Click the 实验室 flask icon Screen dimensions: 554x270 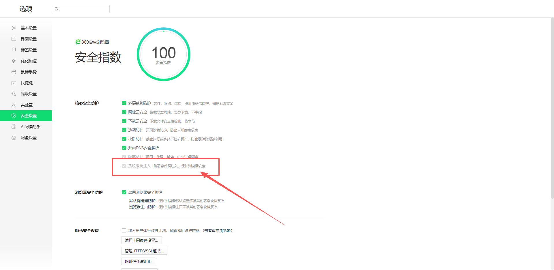click(x=14, y=105)
